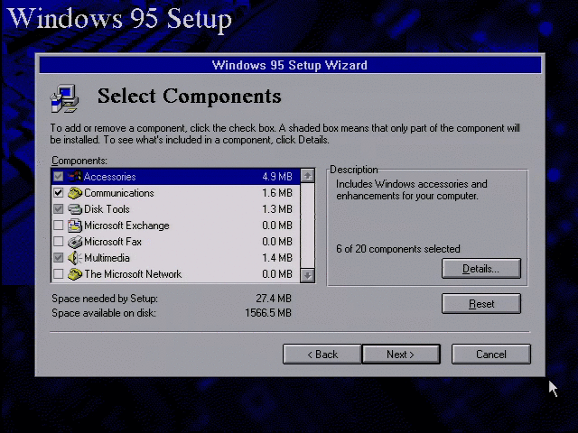Proceed with the Next button
This screenshot has width=578, height=433.
(401, 355)
